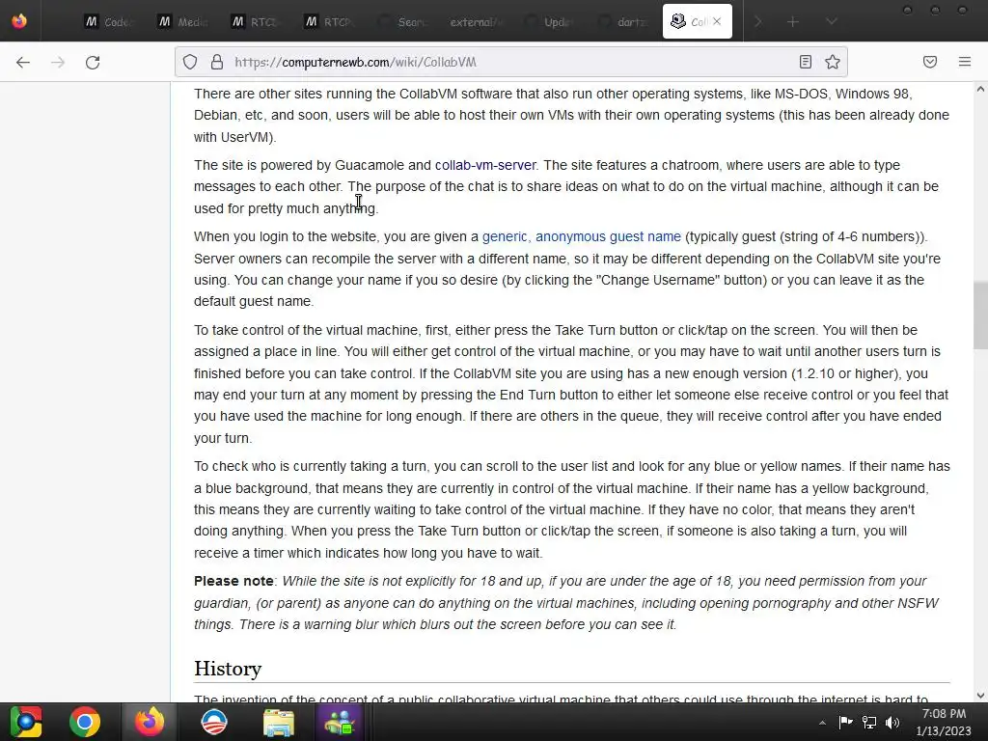
Task: Show hidden system tray icons
Action: point(822,723)
